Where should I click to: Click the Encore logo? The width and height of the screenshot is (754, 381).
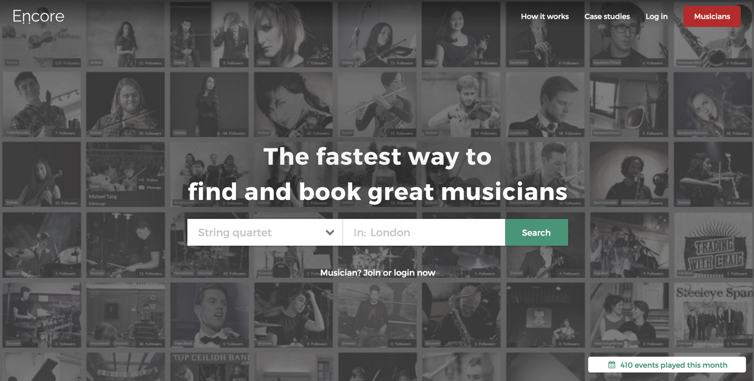[38, 16]
